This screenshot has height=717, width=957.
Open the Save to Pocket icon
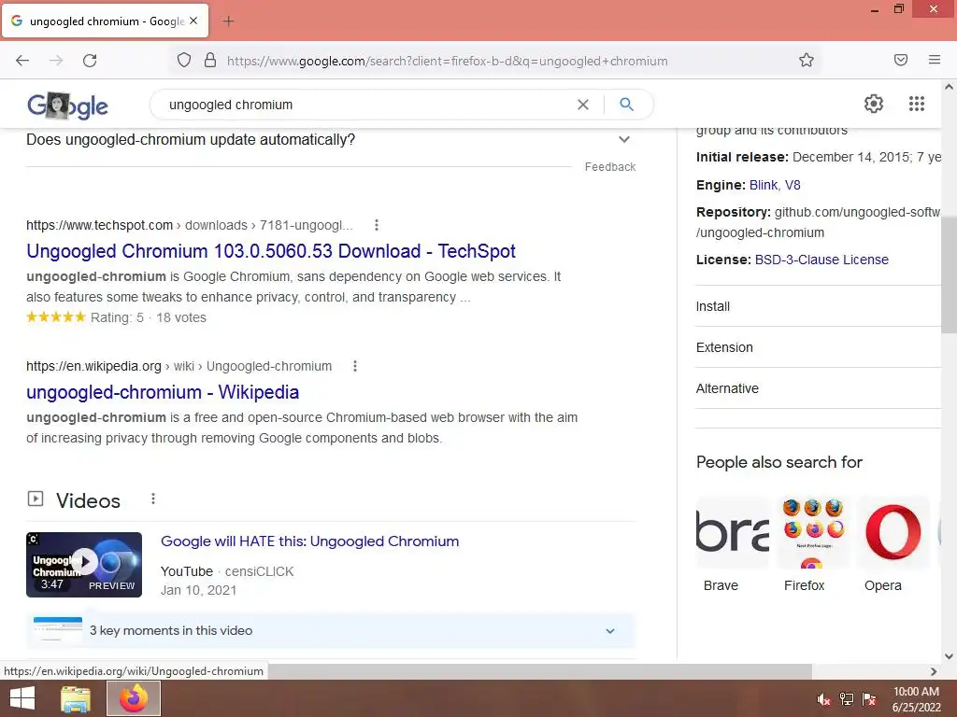900,60
